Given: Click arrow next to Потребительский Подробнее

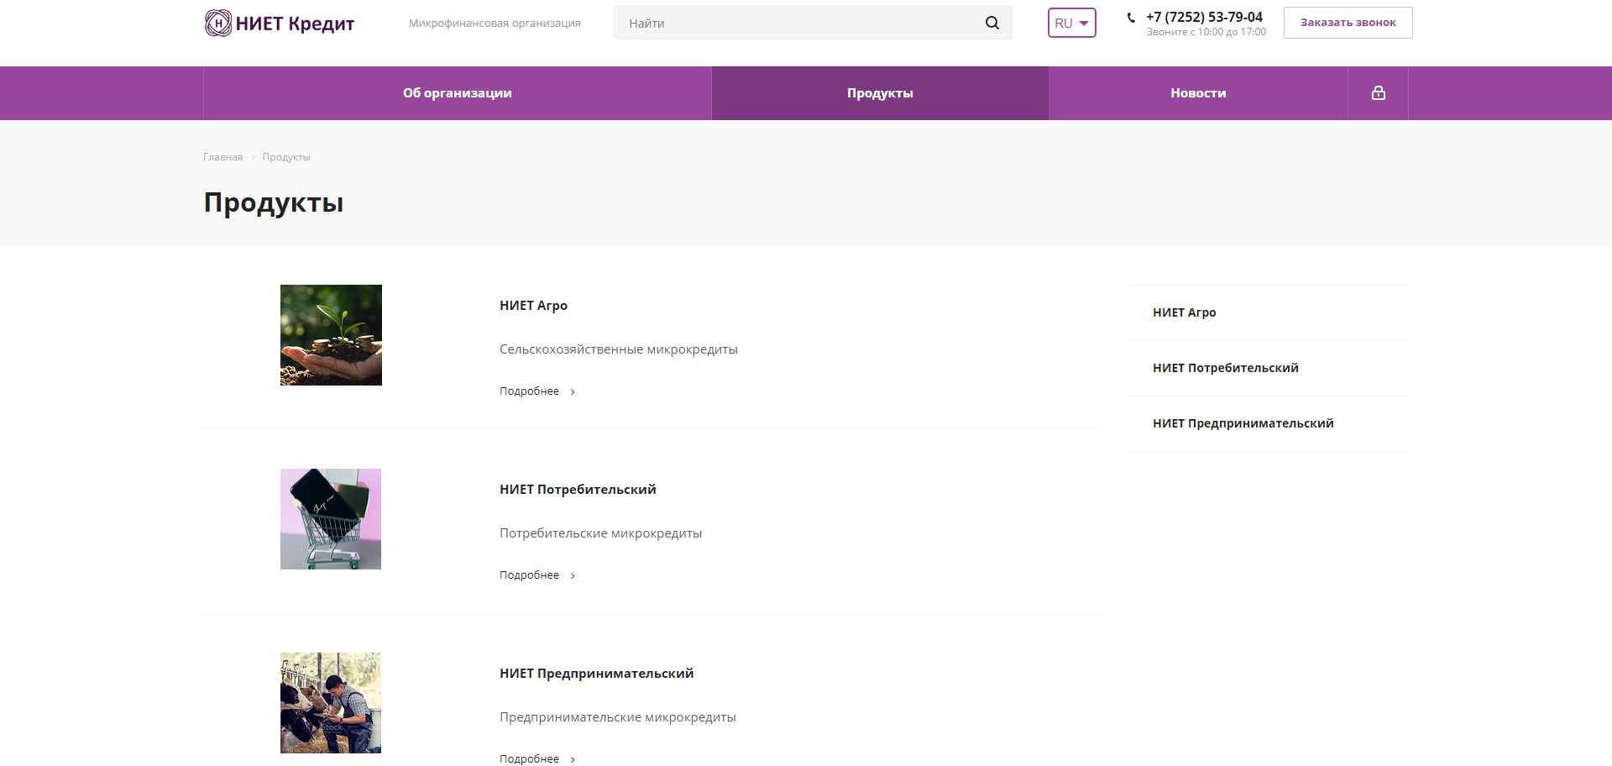Looking at the screenshot, I should click(573, 576).
